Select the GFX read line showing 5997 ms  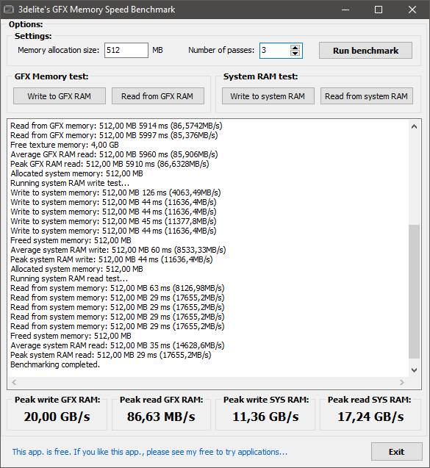114,135
